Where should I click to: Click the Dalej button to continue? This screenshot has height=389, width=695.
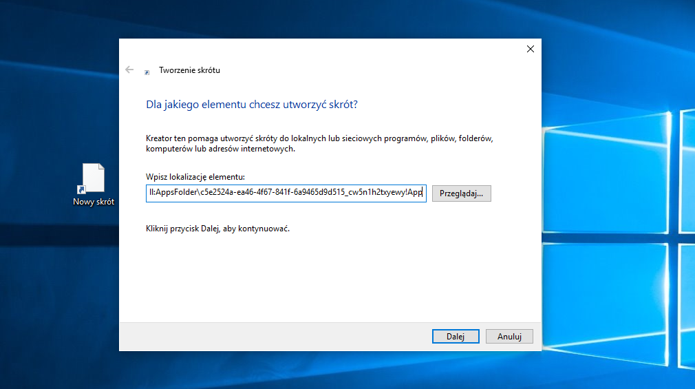(x=456, y=336)
